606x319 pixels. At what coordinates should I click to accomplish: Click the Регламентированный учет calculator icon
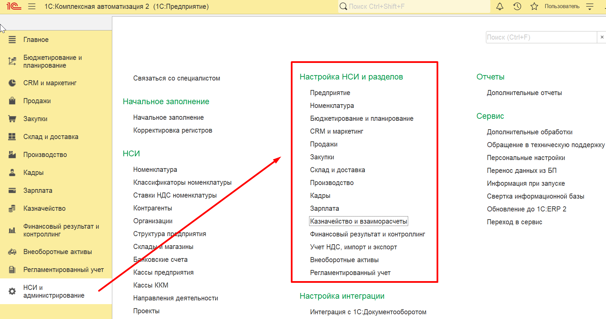12,270
